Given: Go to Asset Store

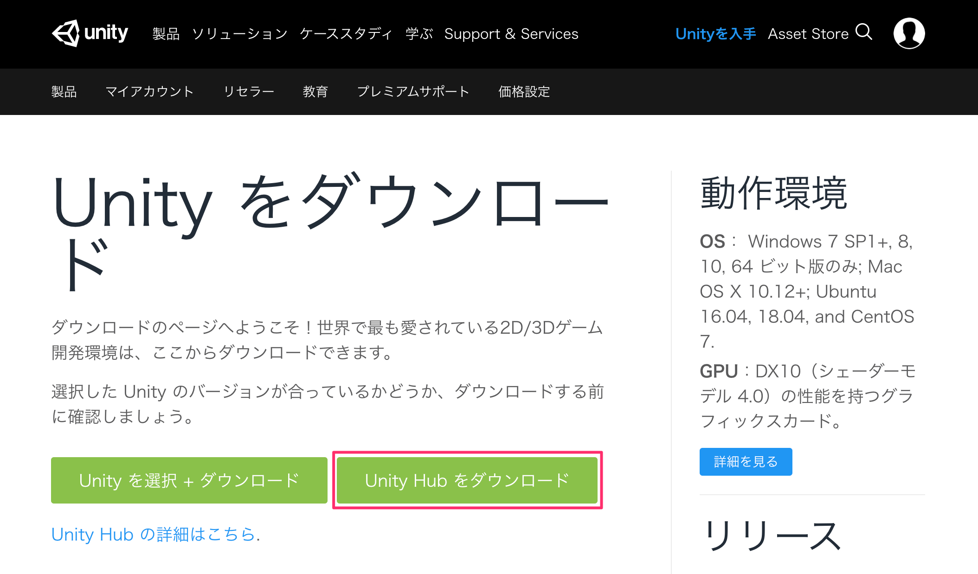Looking at the screenshot, I should pos(808,34).
